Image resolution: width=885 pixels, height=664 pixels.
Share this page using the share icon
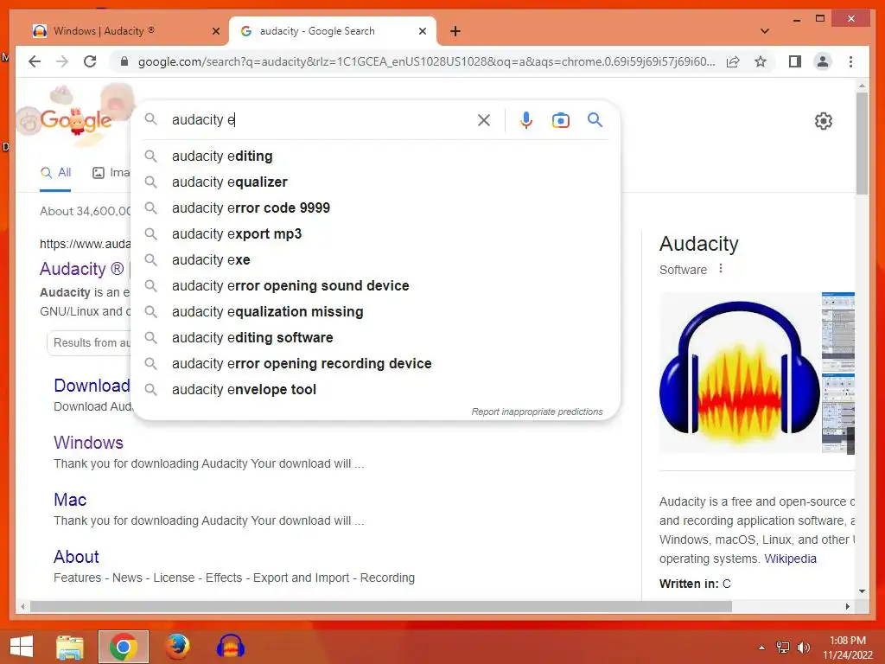point(733,61)
